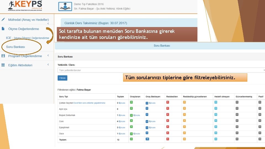Click the Onay Bekleyen column header

click(x=153, y=97)
